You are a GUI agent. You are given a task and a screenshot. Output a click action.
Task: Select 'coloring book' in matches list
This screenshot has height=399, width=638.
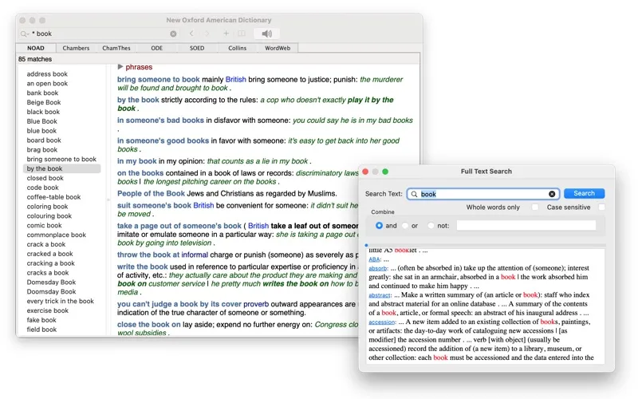coord(47,207)
